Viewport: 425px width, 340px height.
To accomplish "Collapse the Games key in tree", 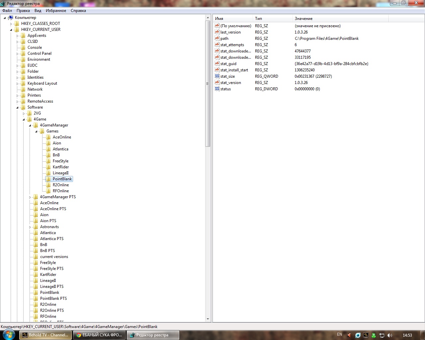I will [36, 131].
